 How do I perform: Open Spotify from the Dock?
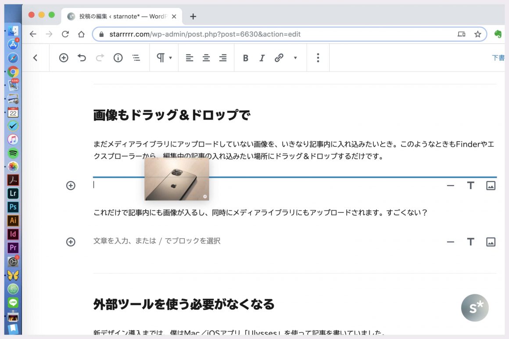pos(13,153)
